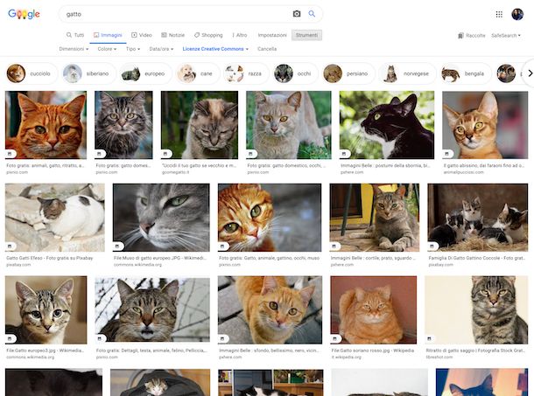Select the razza suggestion chip
This screenshot has width=534, height=396.
pyautogui.click(x=245, y=73)
